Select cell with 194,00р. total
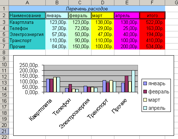The height and width of the screenshot is (139, 178). (x=152, y=34)
